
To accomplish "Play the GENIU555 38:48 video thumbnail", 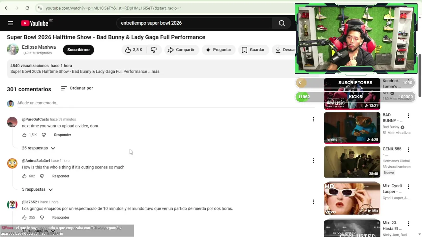I will tap(352, 162).
